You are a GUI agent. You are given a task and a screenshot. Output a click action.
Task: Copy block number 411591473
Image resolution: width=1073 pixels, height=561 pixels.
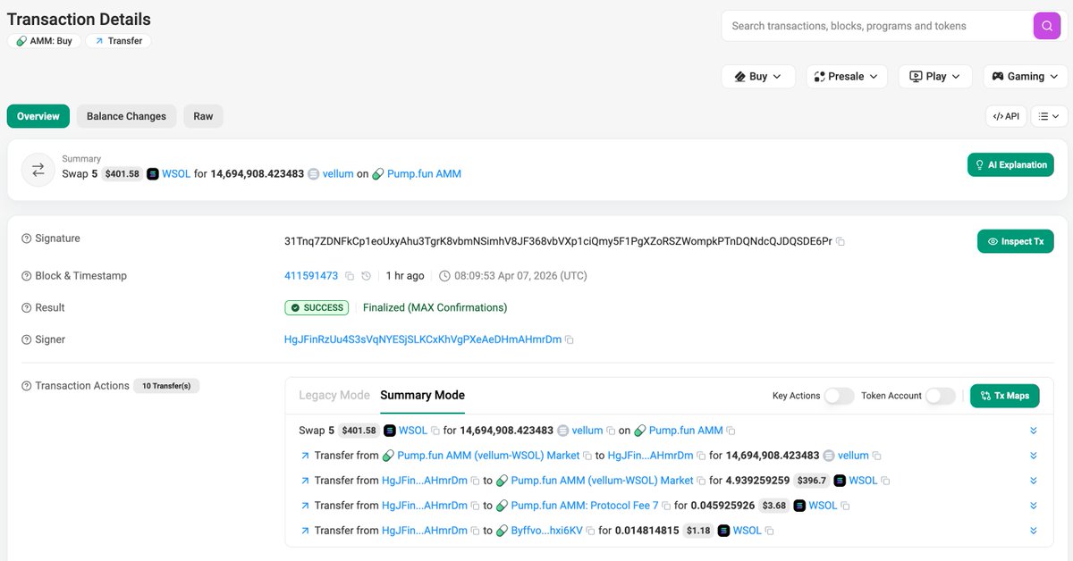[350, 276]
